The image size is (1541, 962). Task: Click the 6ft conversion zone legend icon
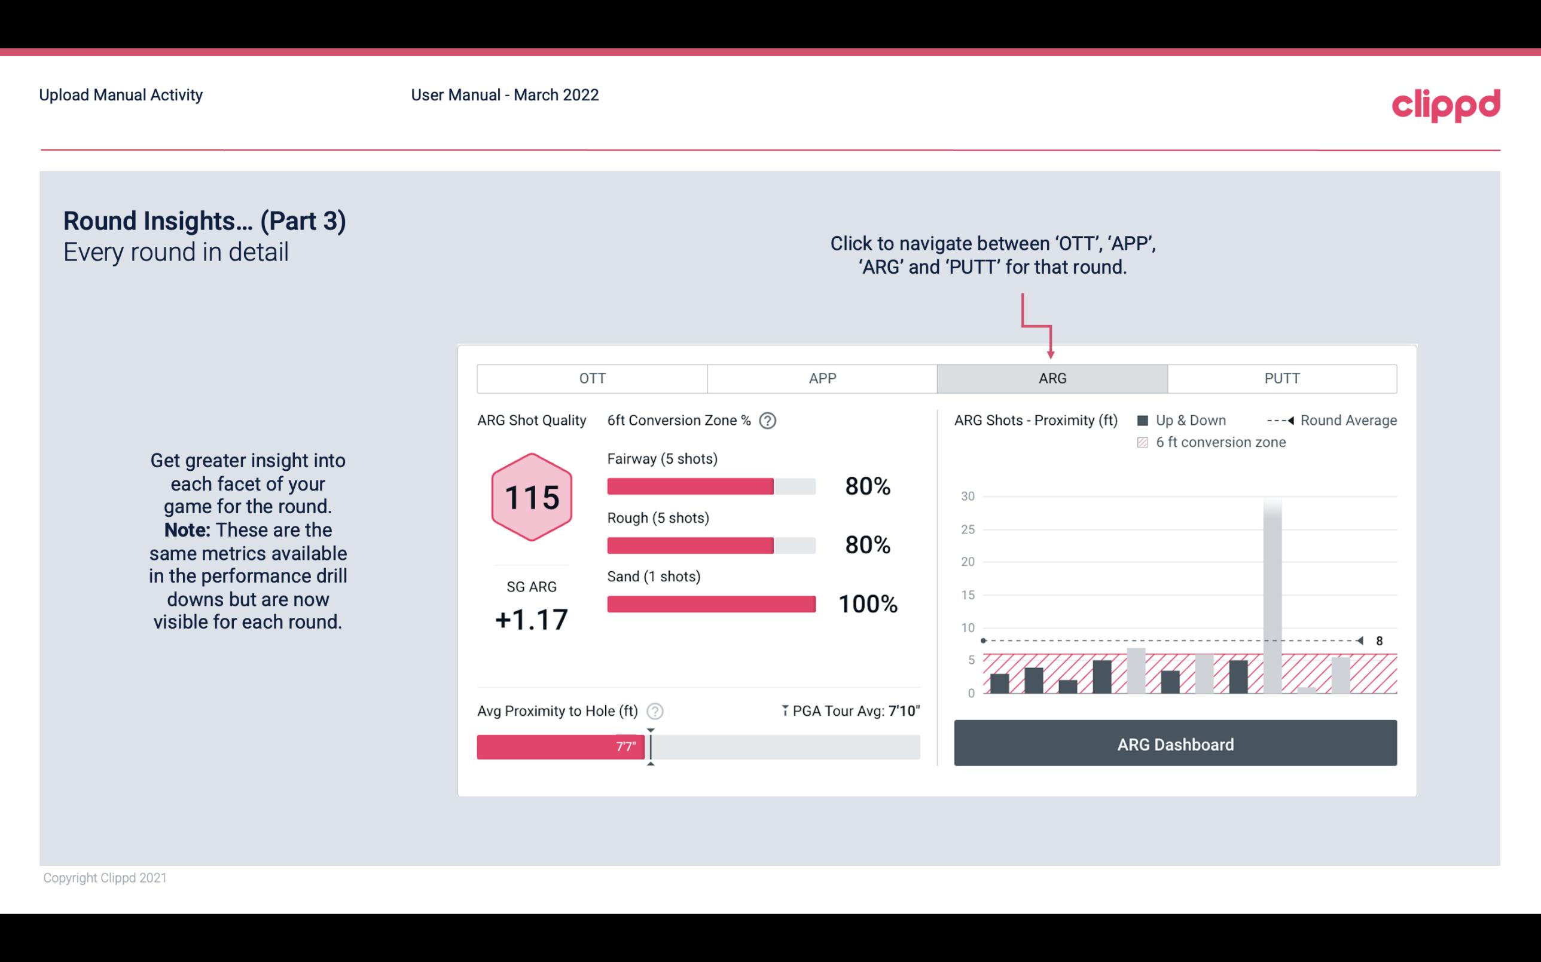coord(1146,441)
